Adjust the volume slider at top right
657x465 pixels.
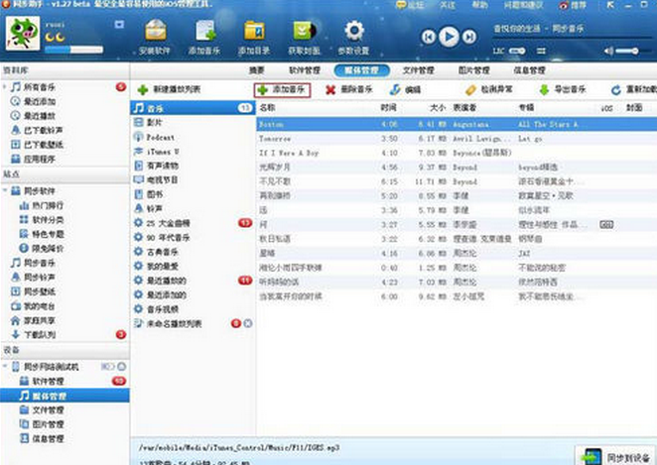626,50
